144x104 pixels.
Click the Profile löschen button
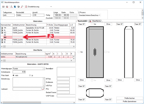click(x=130, y=98)
